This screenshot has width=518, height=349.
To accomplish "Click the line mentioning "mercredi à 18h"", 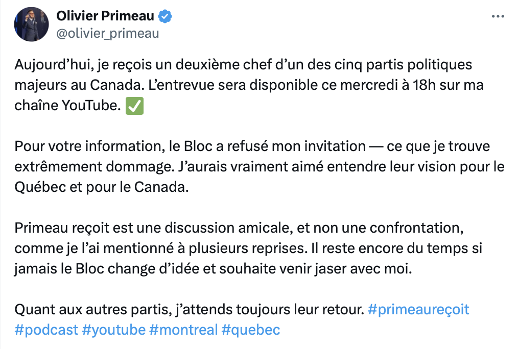I will (249, 85).
